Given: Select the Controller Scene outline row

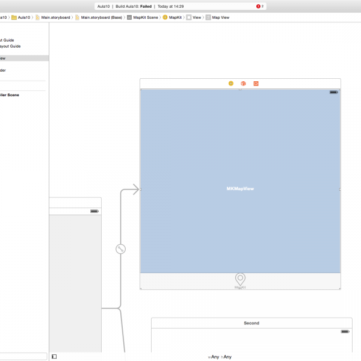Looking at the screenshot, I should (24, 95).
